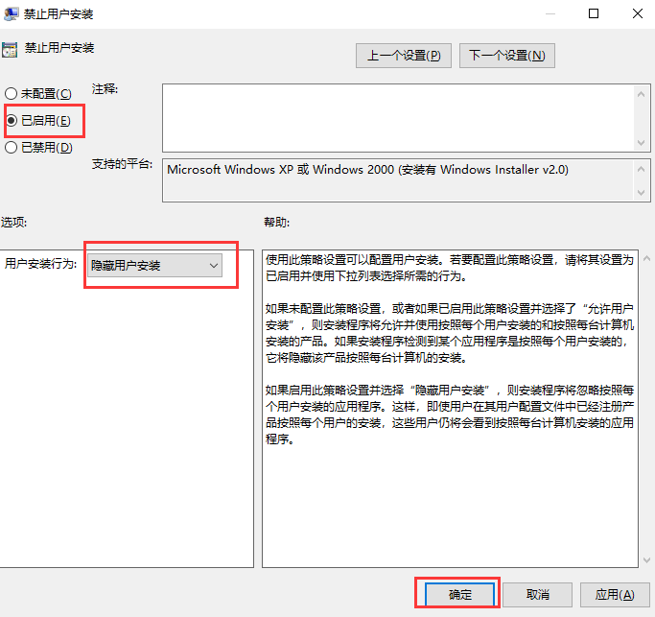Go to next setting with 下一个设置(N)

pos(506,56)
